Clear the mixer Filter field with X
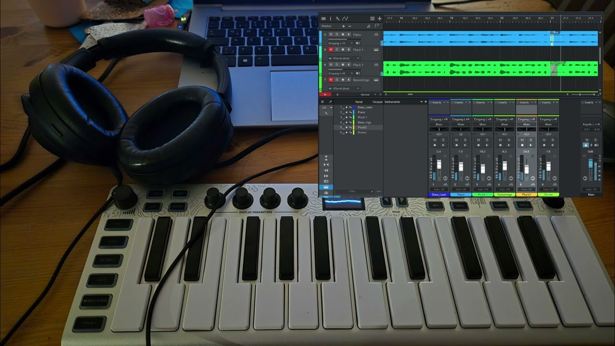This screenshot has width=615, height=346. click(x=372, y=191)
